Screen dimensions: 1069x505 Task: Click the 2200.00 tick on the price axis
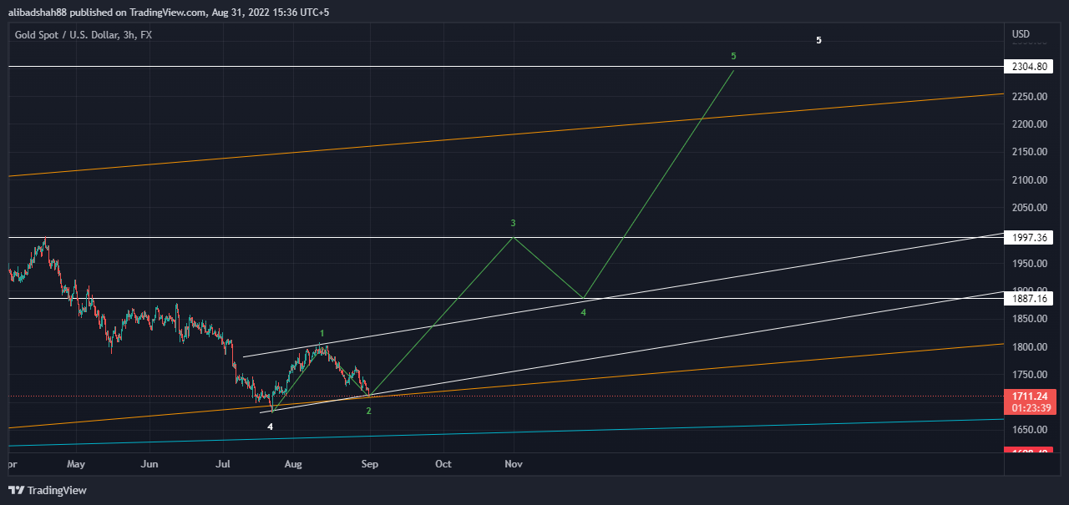[1029, 124]
